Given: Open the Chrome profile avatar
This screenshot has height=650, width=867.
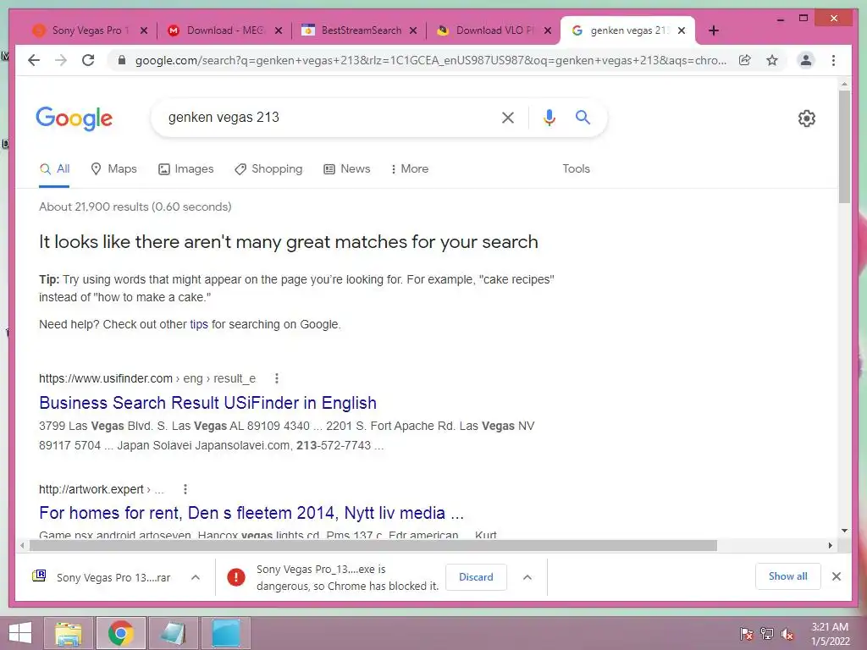Looking at the screenshot, I should [806, 60].
